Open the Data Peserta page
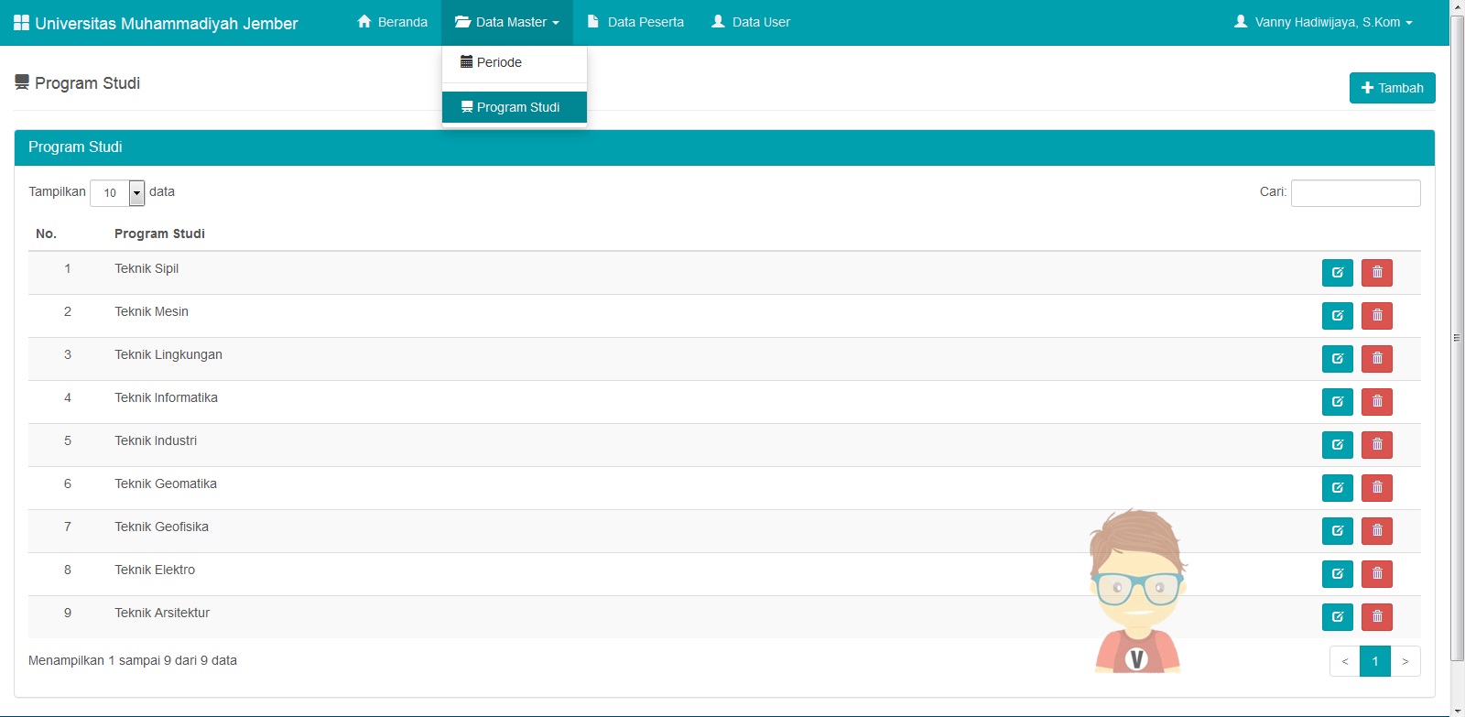The image size is (1465, 717). [635, 22]
